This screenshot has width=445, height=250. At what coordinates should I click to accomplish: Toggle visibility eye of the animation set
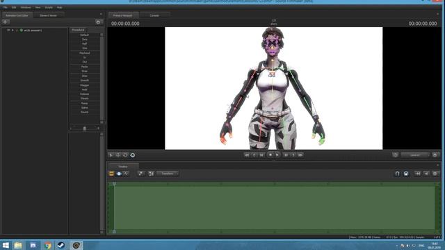[8, 30]
